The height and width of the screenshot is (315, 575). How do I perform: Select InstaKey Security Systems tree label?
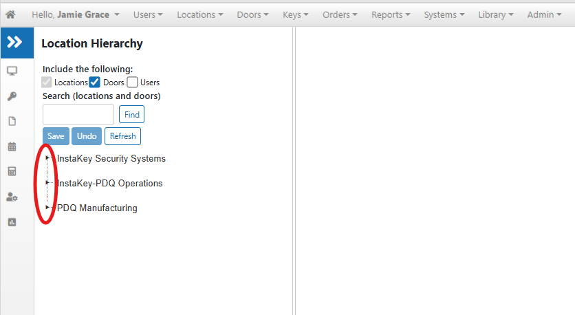coord(111,158)
